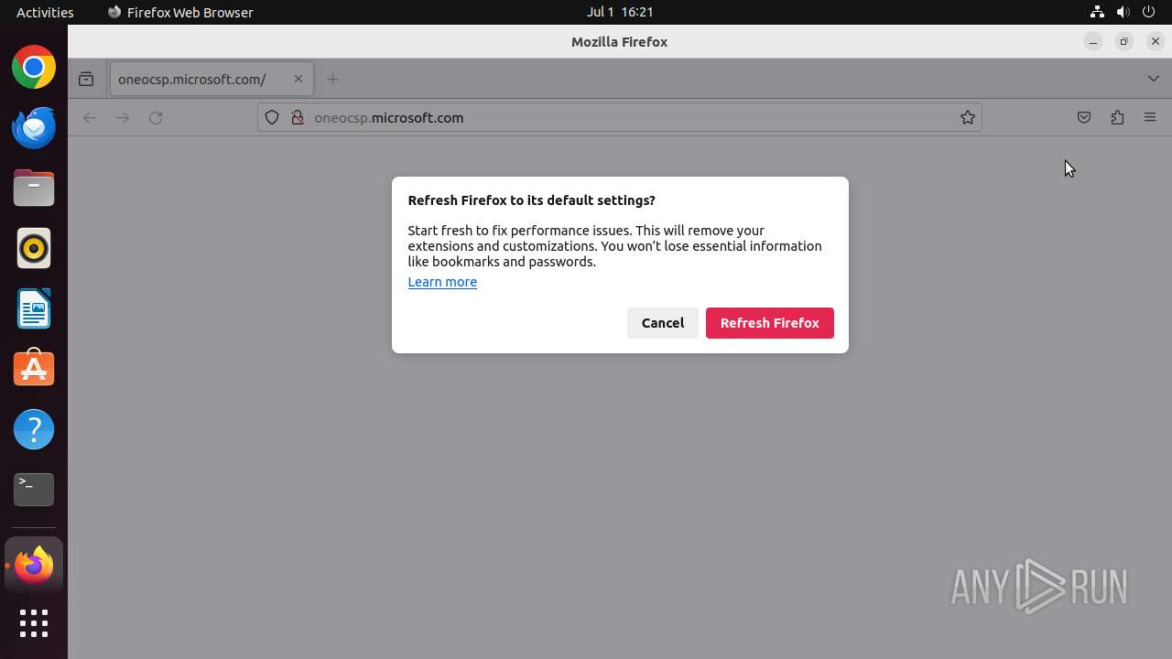Viewport: 1172px width, 659px height.
Task: Reload the current page
Action: pyautogui.click(x=156, y=117)
